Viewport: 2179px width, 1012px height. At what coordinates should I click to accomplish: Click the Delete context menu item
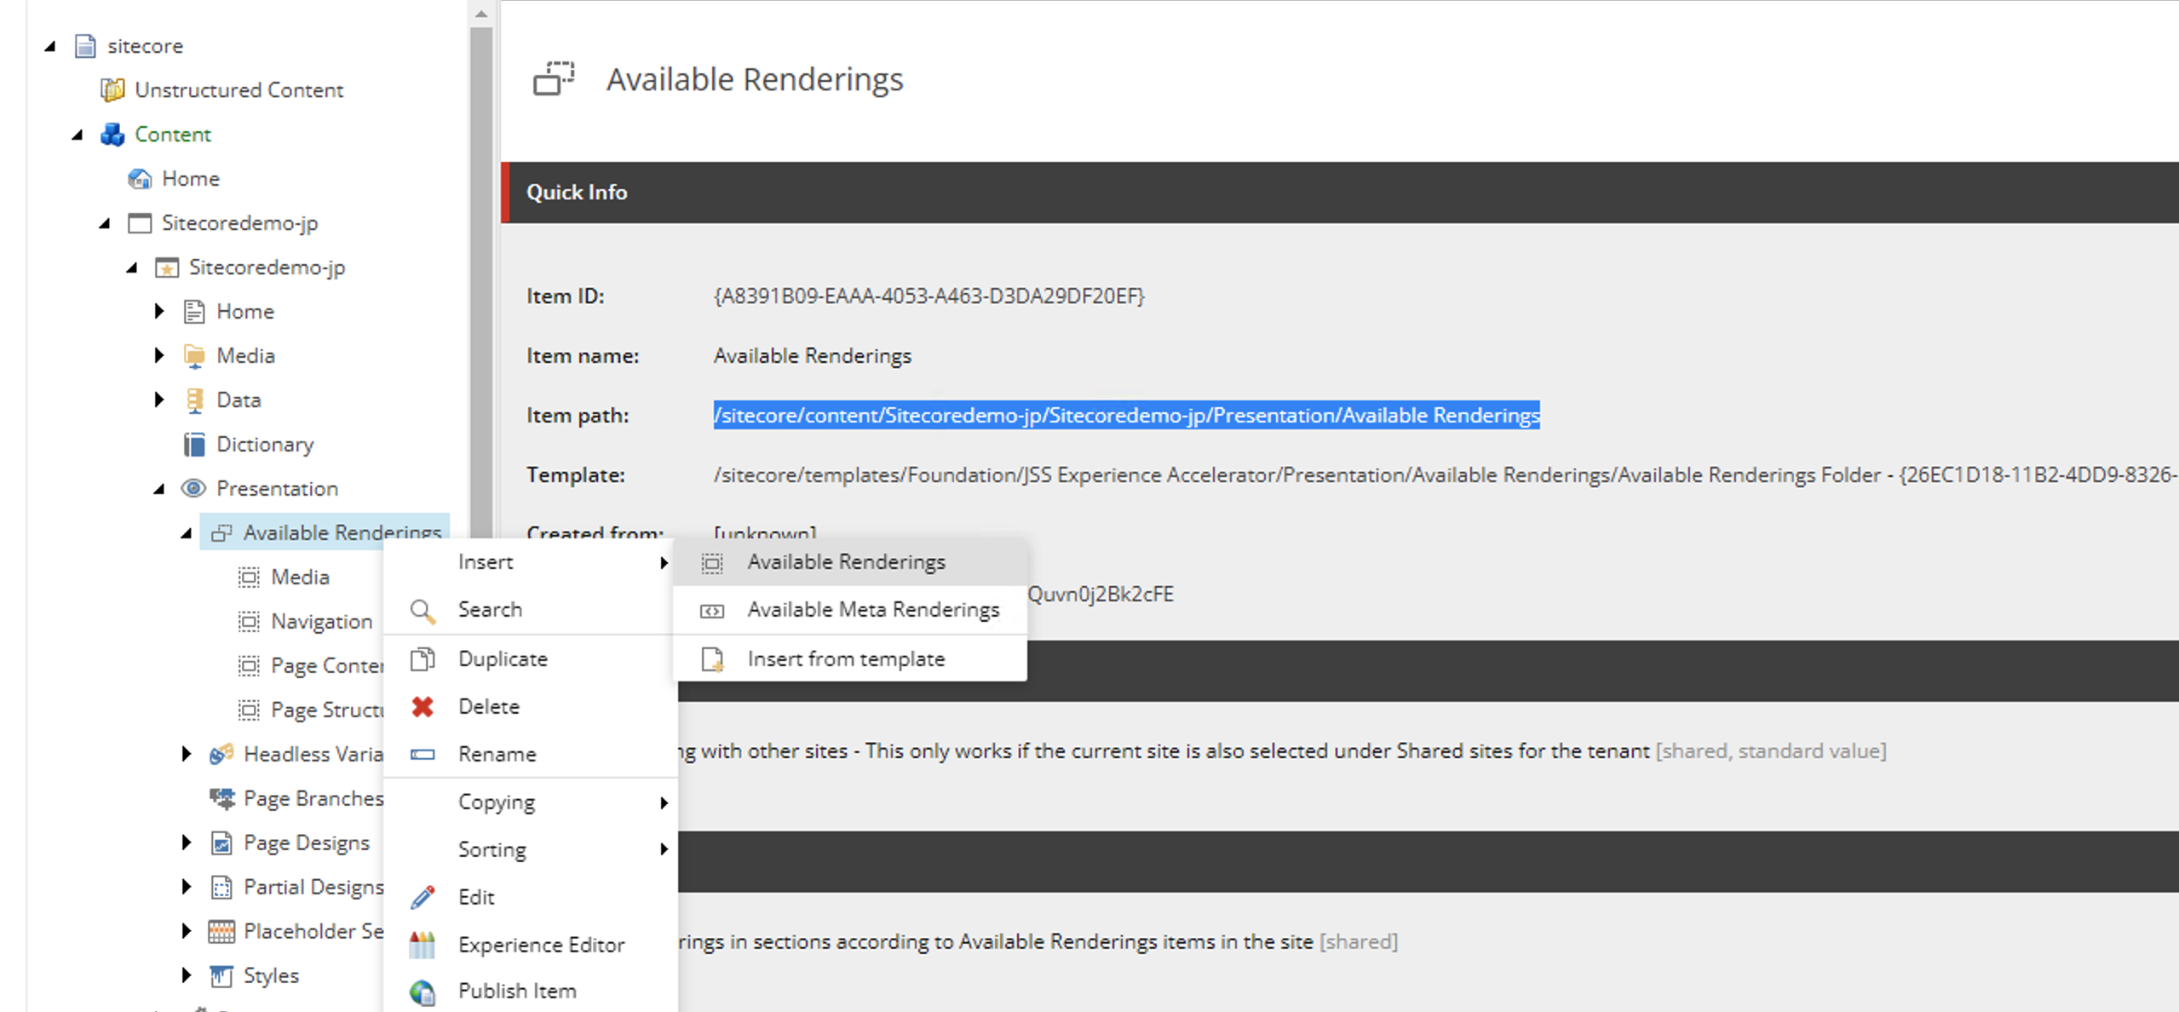pyautogui.click(x=489, y=706)
